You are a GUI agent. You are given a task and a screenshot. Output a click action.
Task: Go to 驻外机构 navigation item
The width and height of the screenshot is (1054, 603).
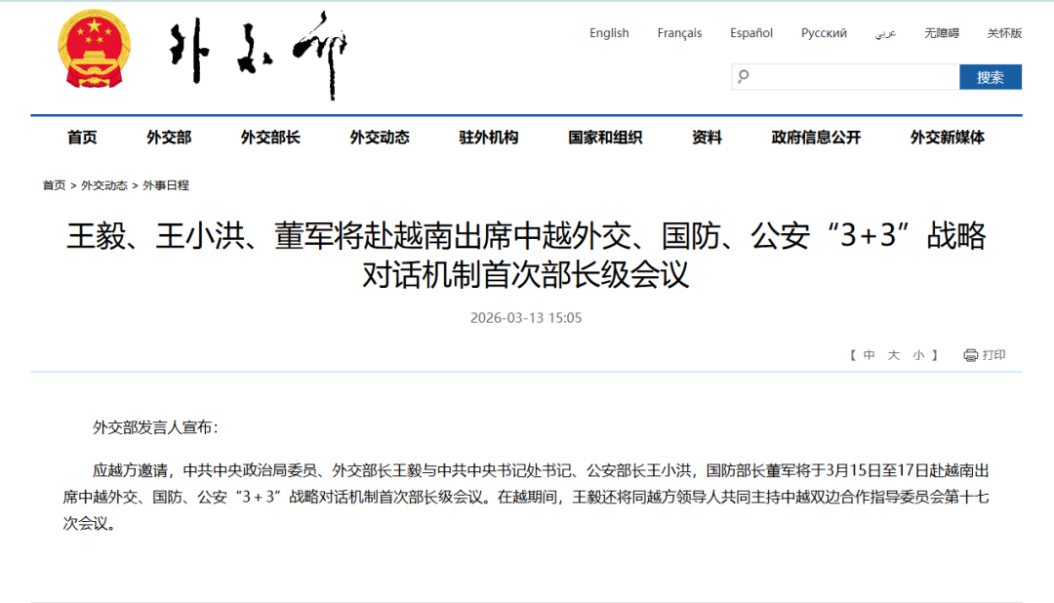(x=489, y=138)
